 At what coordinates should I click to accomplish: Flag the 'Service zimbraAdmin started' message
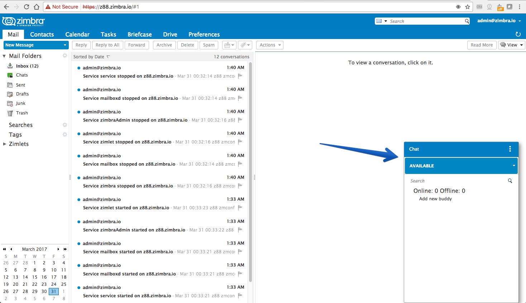point(240,230)
